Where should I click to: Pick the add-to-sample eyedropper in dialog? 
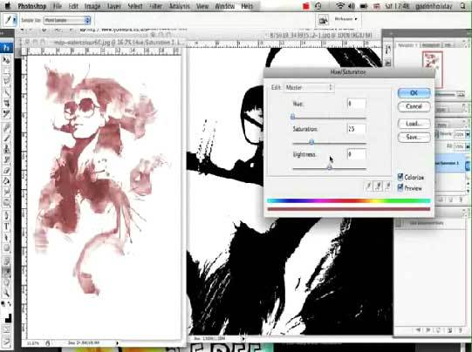[379, 186]
